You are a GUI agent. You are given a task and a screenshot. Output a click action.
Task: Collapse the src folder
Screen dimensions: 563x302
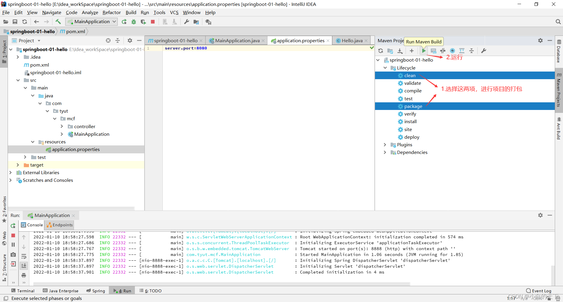(x=18, y=80)
